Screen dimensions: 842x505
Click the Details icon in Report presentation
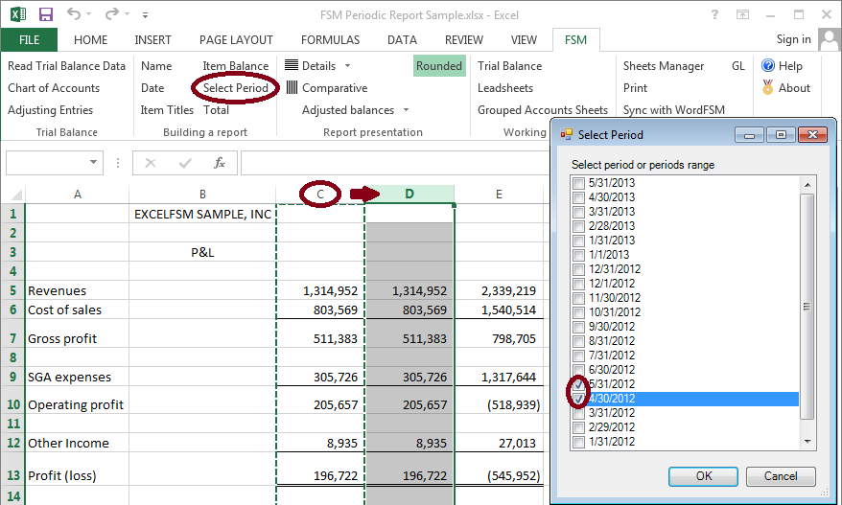[x=291, y=65]
